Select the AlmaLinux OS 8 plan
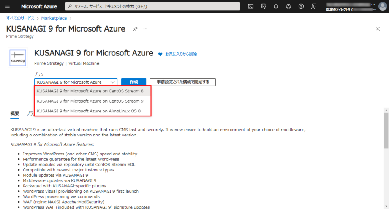The image size is (389, 209). pyautogui.click(x=92, y=111)
